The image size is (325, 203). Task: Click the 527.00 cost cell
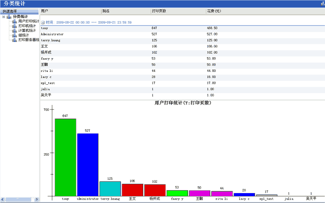click(x=212, y=34)
